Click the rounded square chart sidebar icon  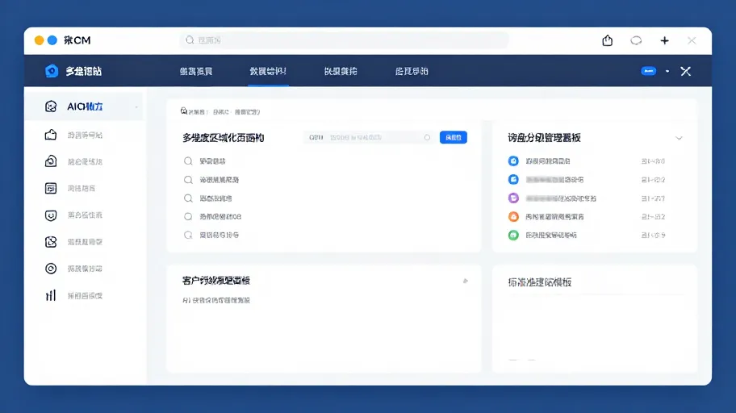click(x=51, y=242)
